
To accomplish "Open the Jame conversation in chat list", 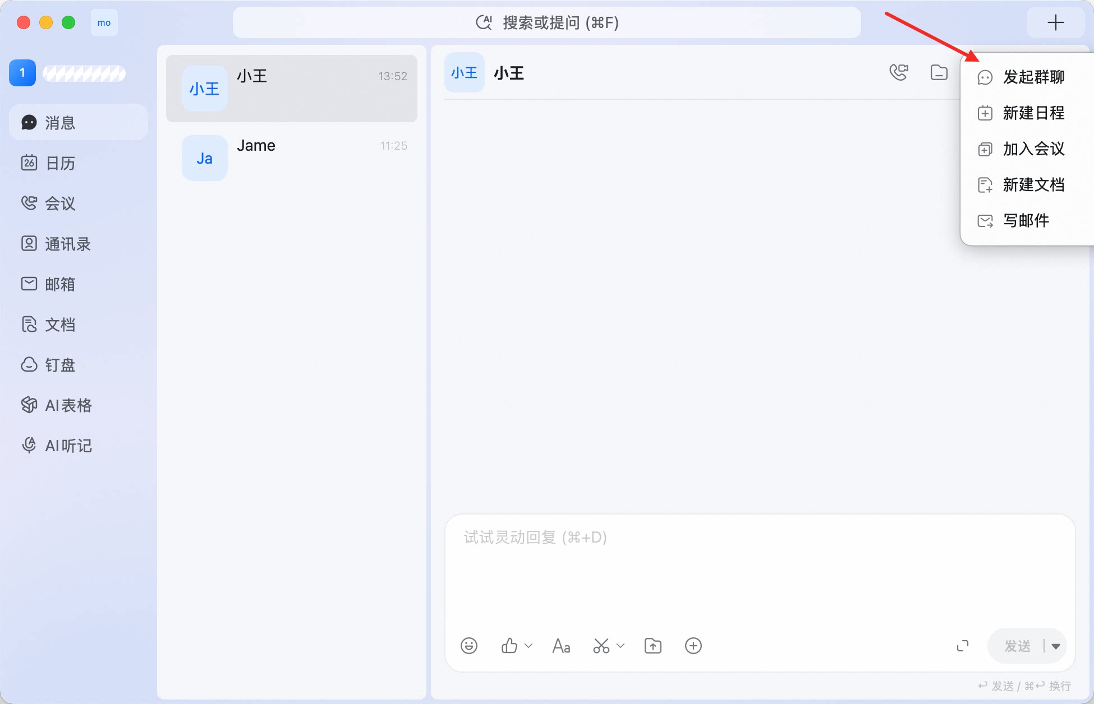I will 292,158.
